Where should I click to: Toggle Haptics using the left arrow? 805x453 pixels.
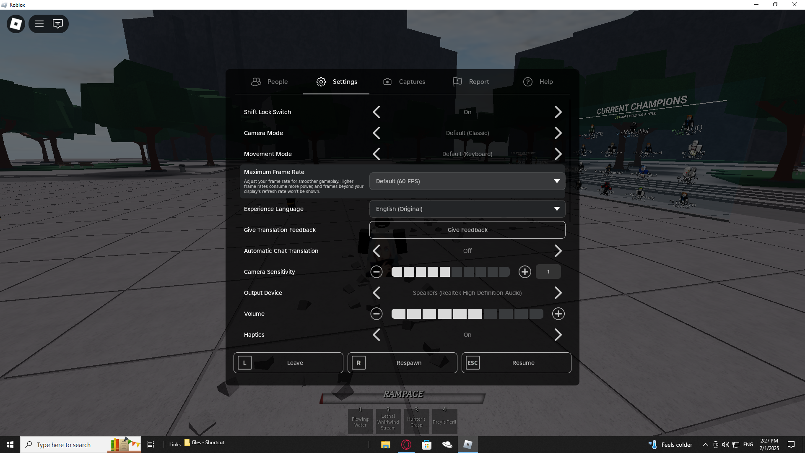(x=376, y=335)
